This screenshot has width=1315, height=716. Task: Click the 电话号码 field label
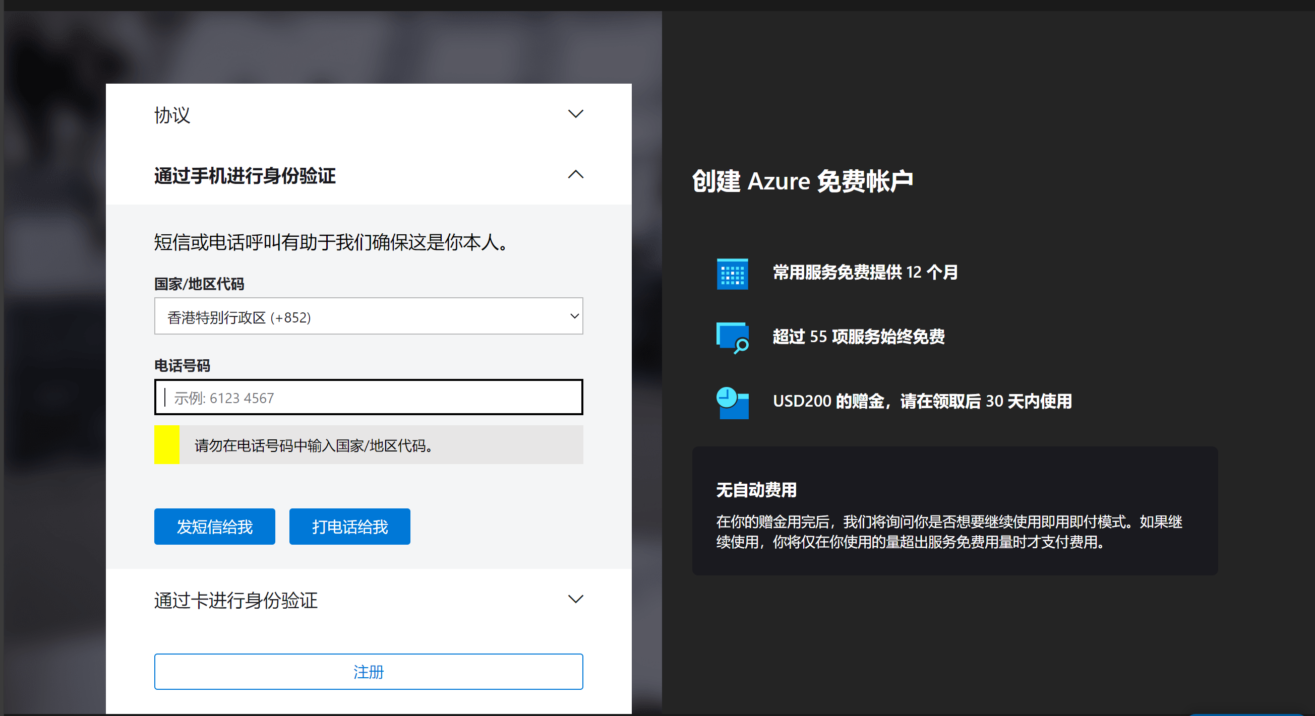[182, 366]
